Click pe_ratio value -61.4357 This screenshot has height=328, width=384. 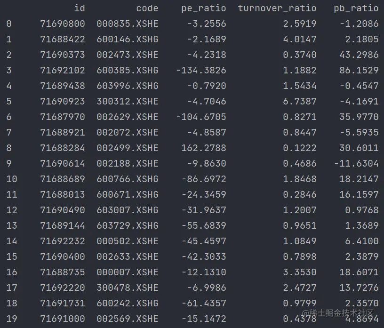click(204, 303)
